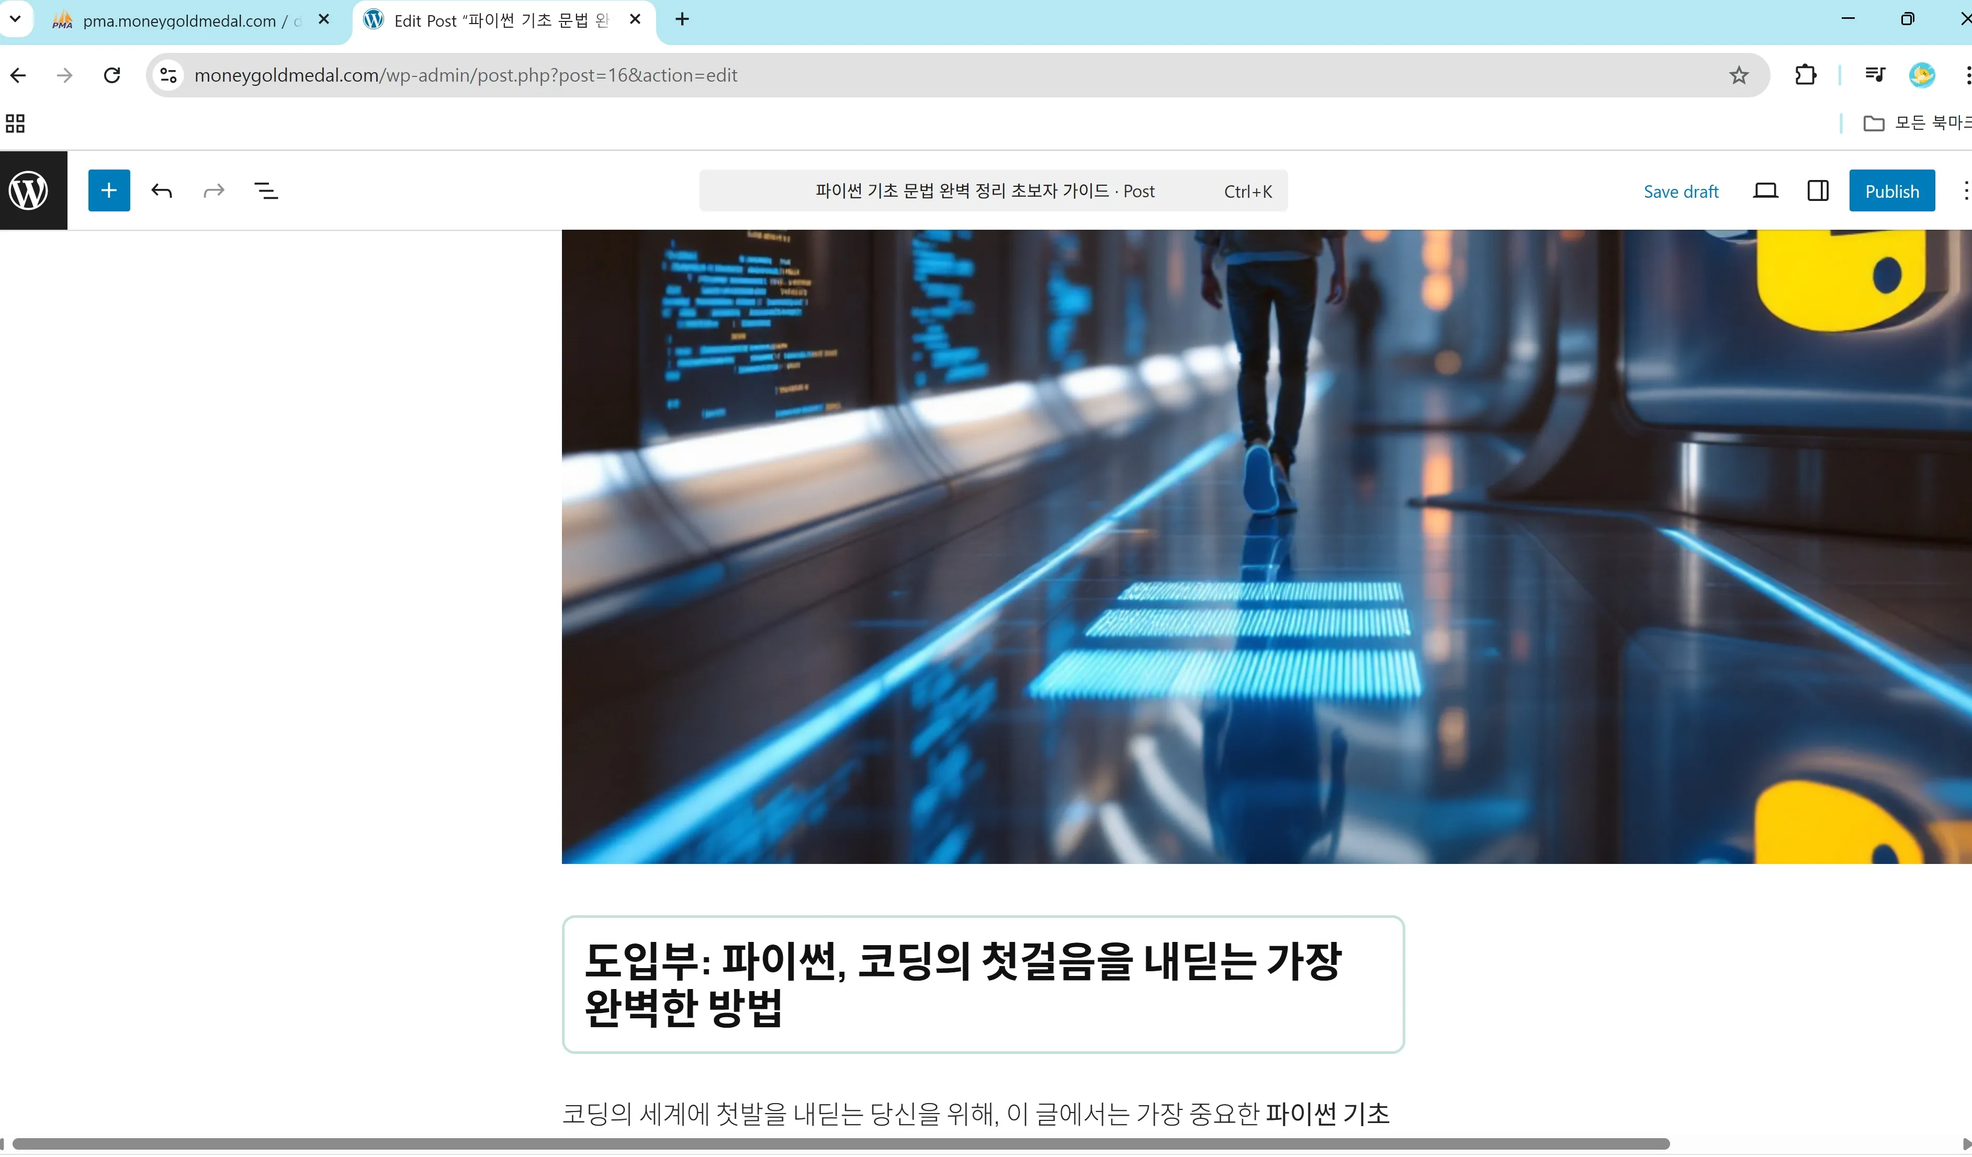1972x1157 pixels.
Task: Bookmark this page with star icon
Action: click(x=1738, y=75)
